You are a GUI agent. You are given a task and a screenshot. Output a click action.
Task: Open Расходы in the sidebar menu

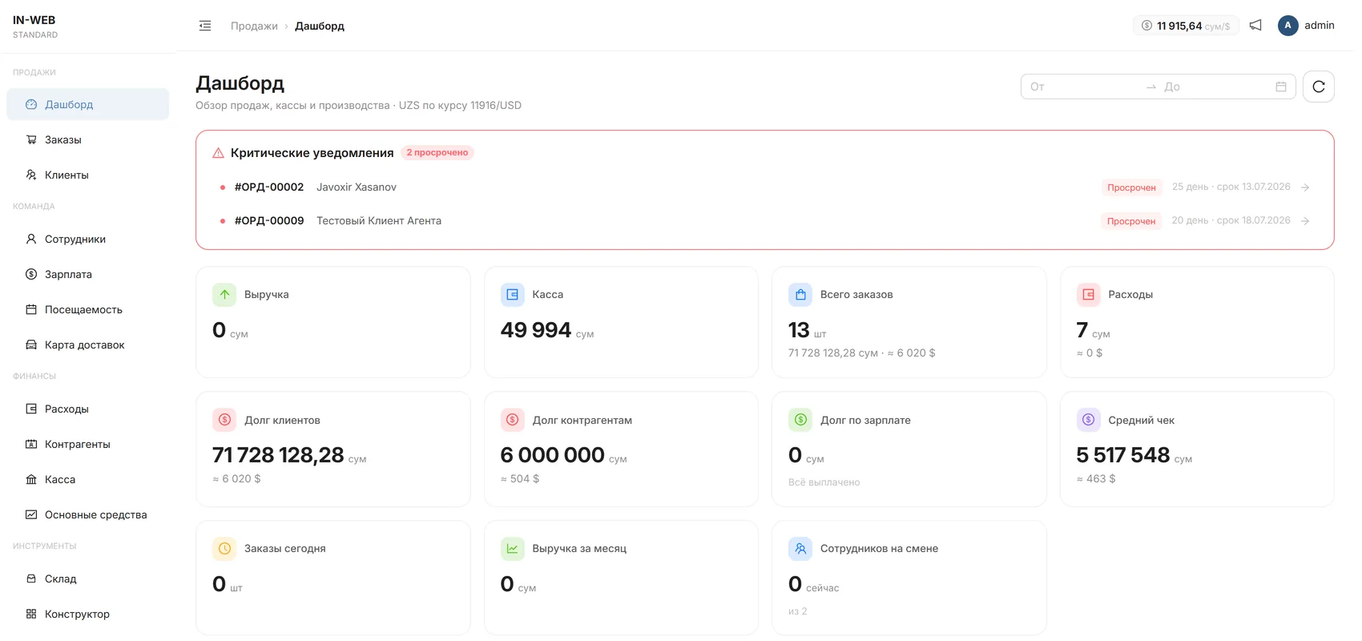click(x=87, y=409)
